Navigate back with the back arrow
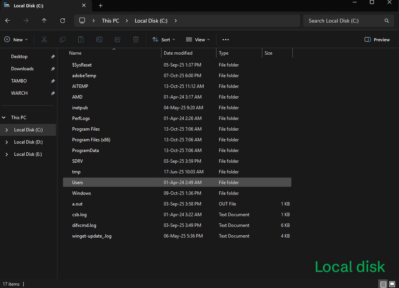This screenshot has height=288, width=399. (x=8, y=21)
